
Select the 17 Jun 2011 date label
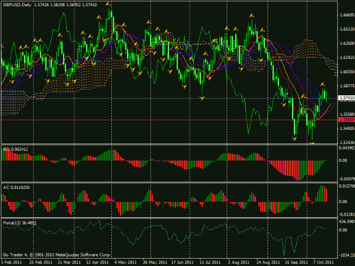pyautogui.click(x=182, y=262)
